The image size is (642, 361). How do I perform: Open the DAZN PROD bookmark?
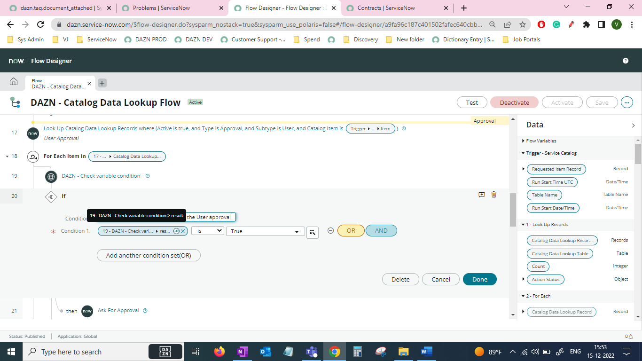[146, 39]
